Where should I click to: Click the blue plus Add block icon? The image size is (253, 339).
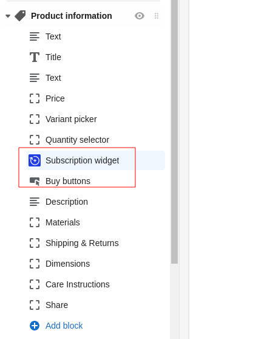tap(35, 326)
